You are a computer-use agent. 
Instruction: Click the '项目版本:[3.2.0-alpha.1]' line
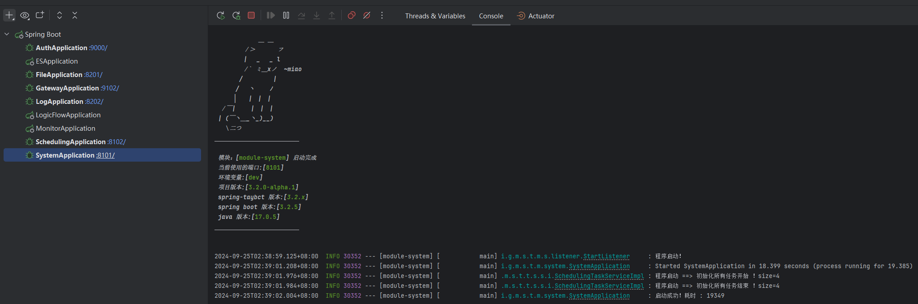(x=258, y=187)
